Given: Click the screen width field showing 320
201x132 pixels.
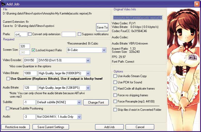Looking at the screenshot, I should pyautogui.click(x=25, y=46).
